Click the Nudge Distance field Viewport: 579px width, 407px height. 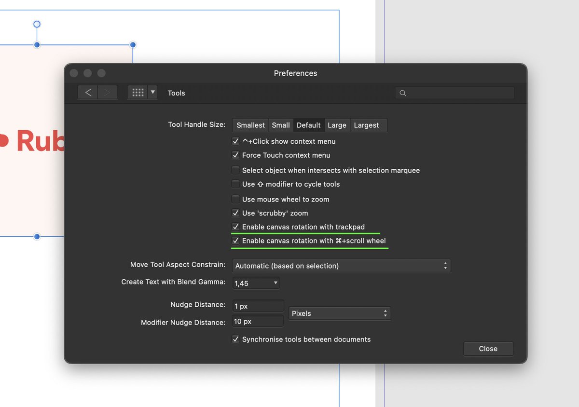(258, 306)
